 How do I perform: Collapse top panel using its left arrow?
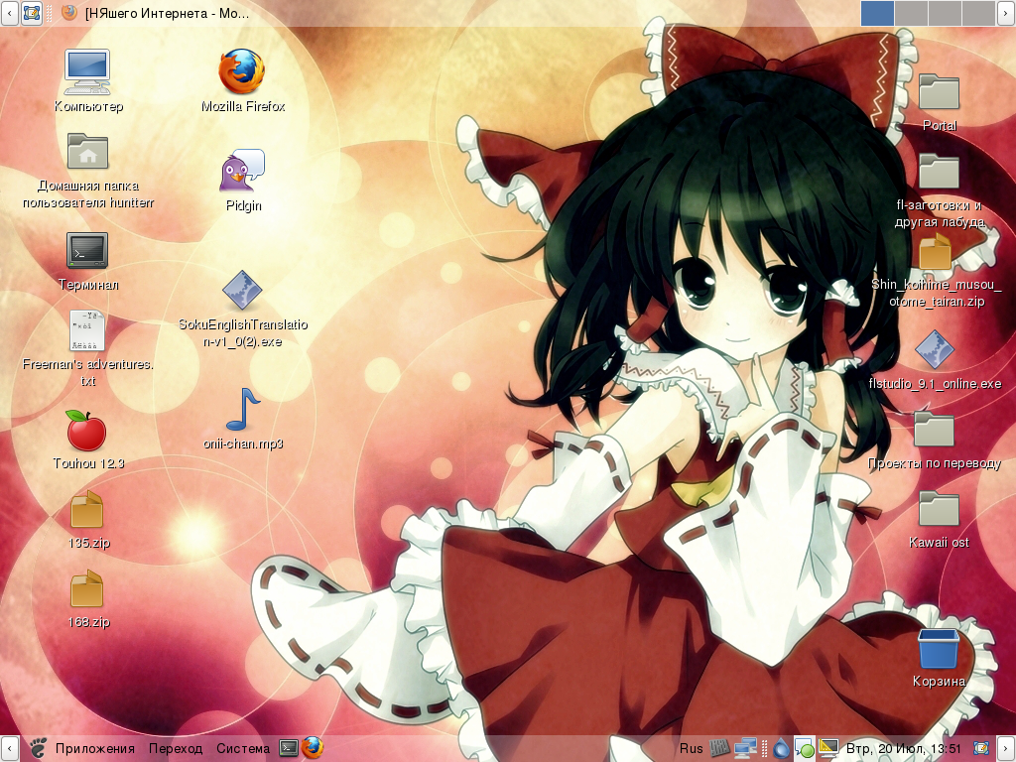(9, 13)
